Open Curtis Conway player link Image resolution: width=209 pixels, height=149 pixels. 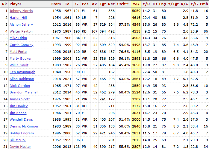22,45
